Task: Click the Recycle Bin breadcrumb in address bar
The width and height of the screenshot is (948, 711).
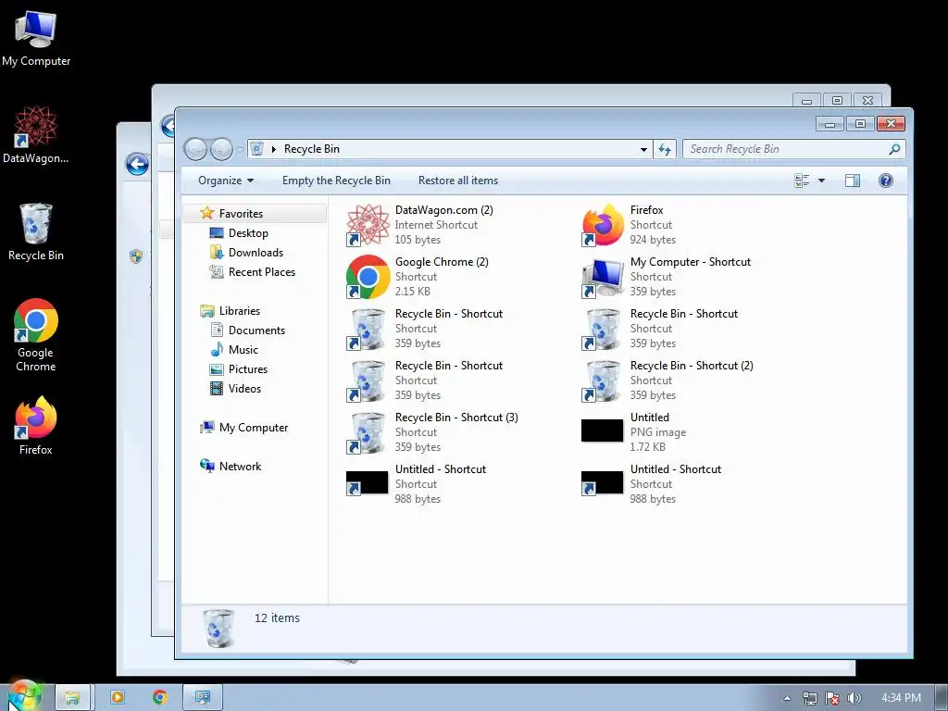Action: 312,149
